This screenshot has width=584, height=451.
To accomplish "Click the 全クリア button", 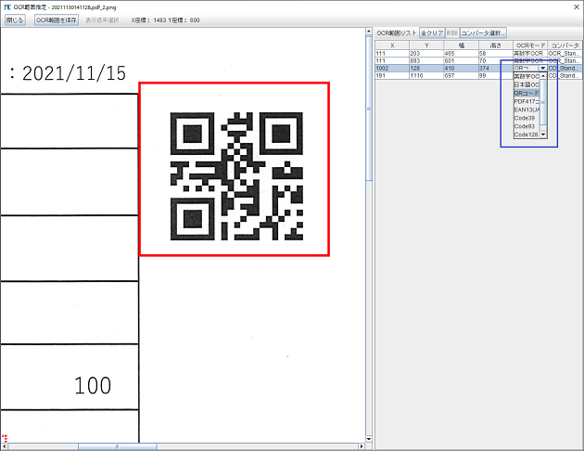I will pos(432,33).
